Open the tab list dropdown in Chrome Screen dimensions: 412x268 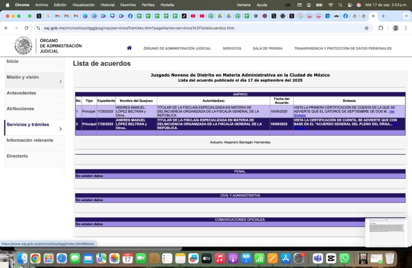pos(406,16)
